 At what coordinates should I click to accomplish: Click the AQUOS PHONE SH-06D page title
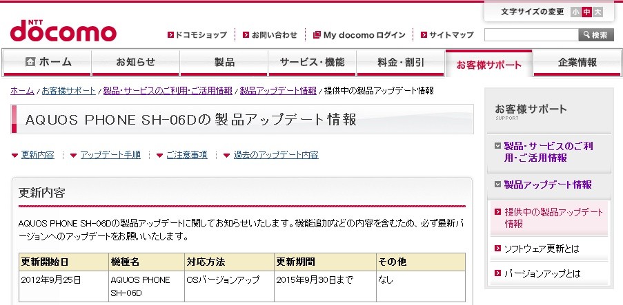pos(190,120)
